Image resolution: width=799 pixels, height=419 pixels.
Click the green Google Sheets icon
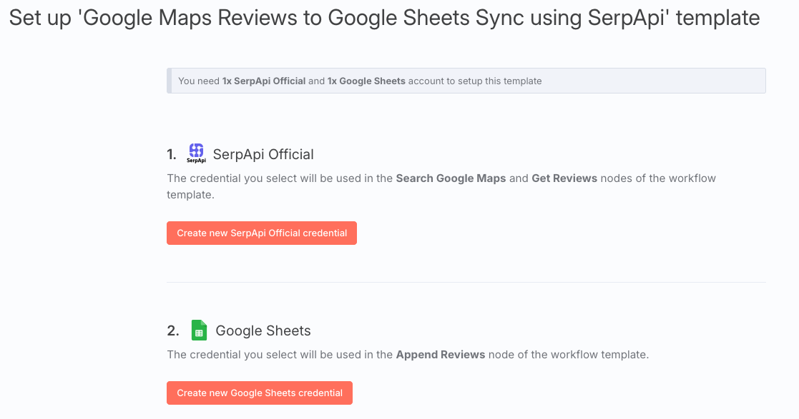click(199, 330)
